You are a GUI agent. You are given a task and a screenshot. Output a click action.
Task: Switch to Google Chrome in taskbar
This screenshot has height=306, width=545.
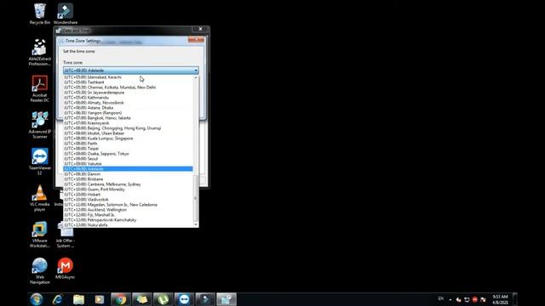click(x=121, y=299)
